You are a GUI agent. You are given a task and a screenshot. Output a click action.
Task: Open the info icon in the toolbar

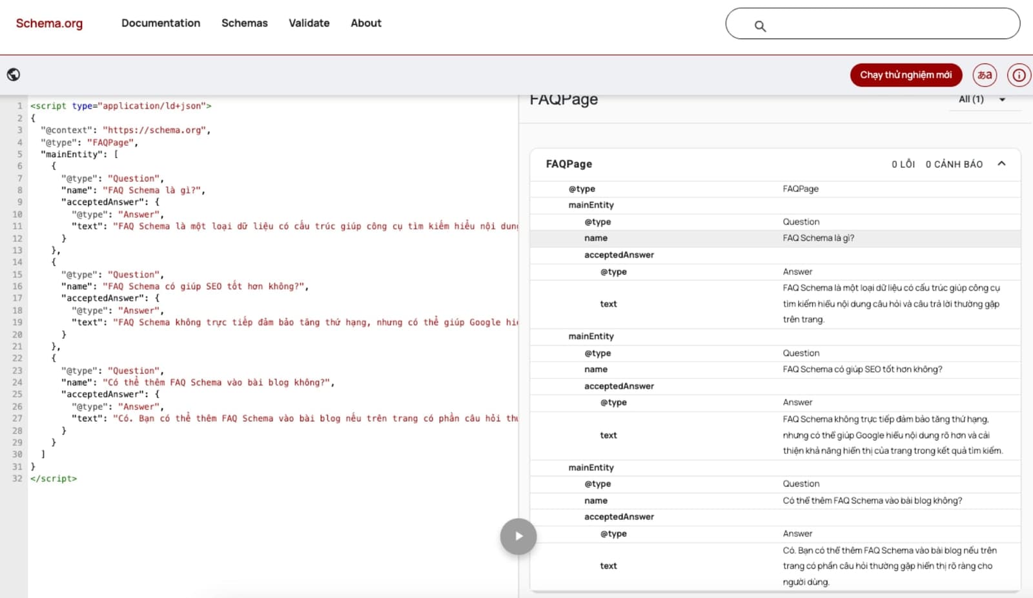(1019, 75)
